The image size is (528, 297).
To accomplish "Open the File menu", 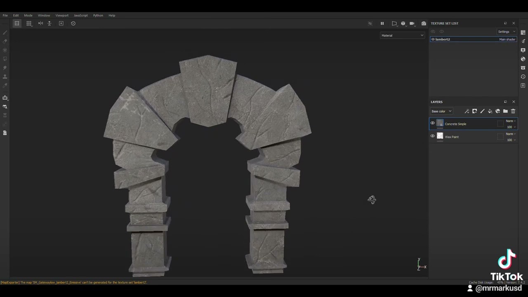I will point(5,15).
